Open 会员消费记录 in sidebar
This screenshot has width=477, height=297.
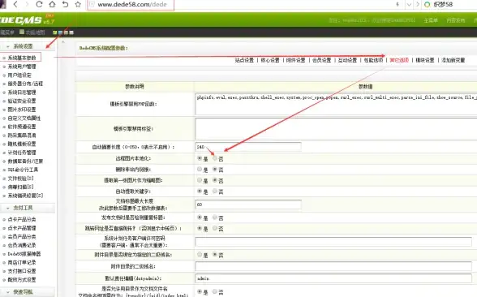click(x=22, y=245)
